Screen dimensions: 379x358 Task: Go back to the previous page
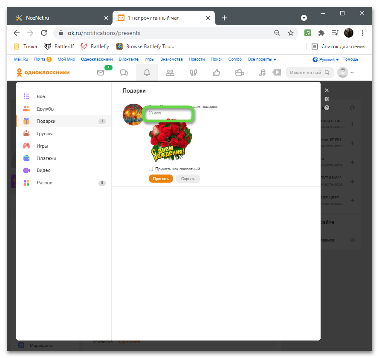pyautogui.click(x=17, y=33)
